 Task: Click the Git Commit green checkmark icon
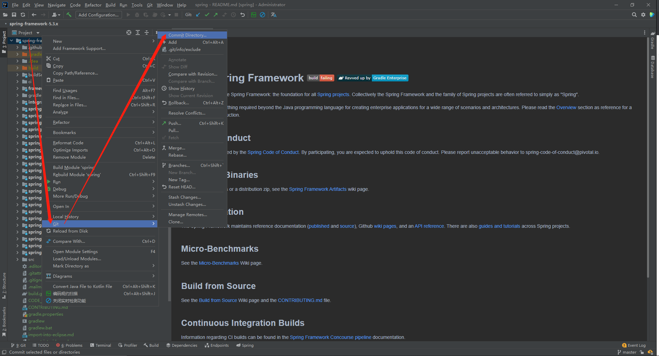click(207, 15)
